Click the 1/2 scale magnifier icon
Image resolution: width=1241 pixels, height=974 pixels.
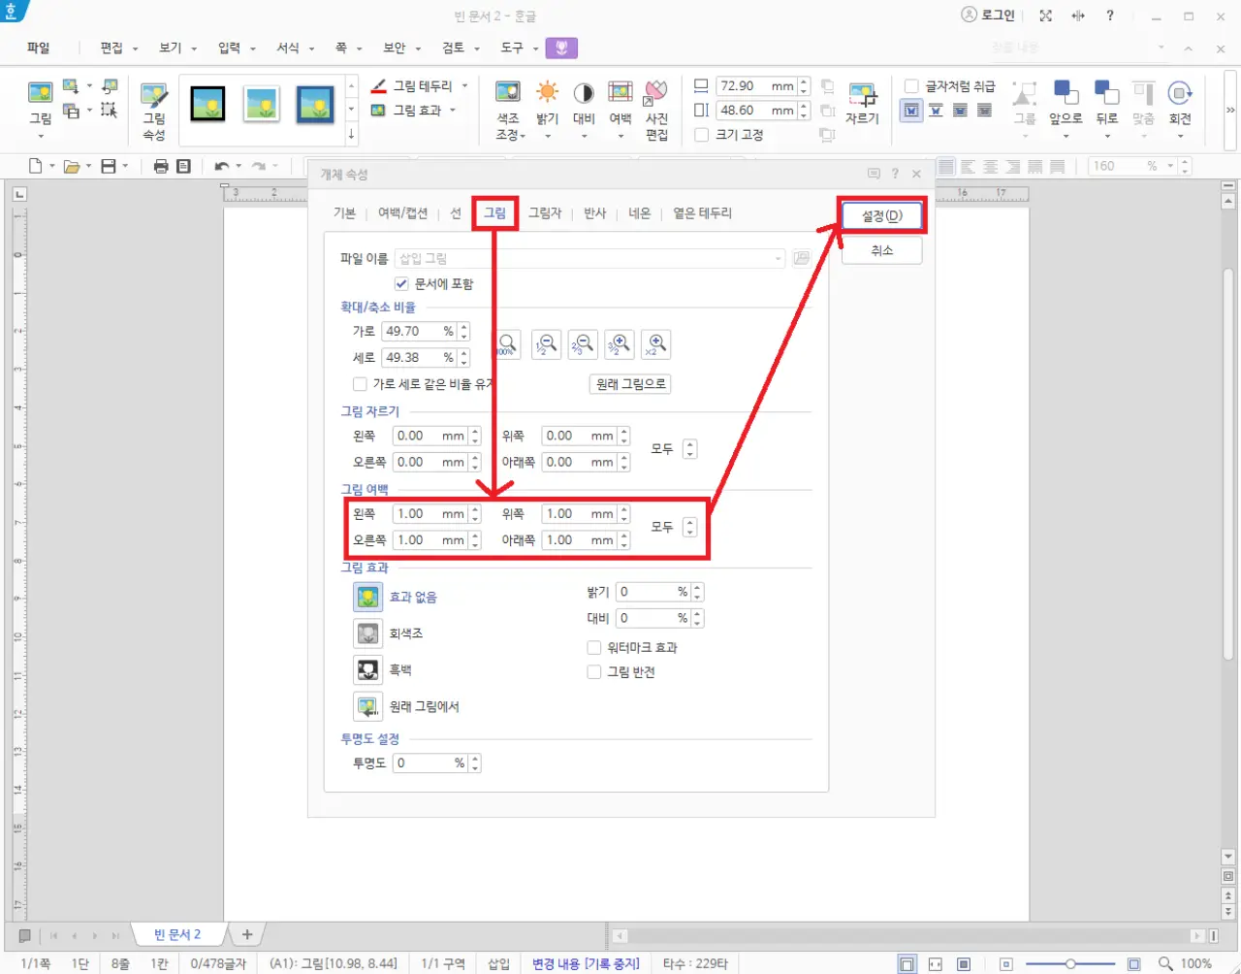tap(546, 344)
